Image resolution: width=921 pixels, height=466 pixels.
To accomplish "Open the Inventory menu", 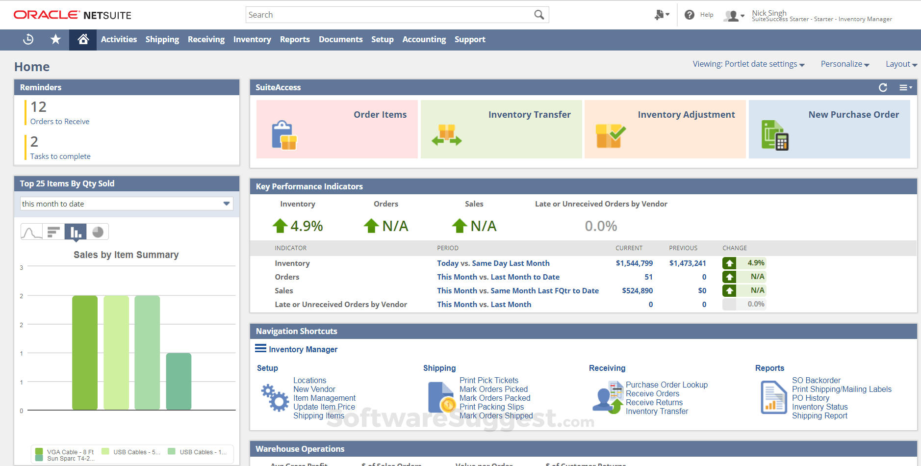I will pos(252,39).
